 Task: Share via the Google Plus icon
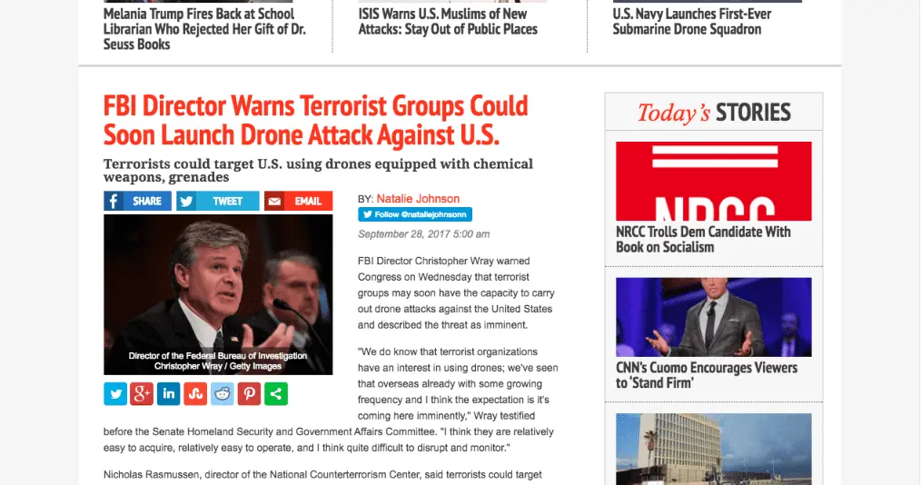pyautogui.click(x=142, y=394)
